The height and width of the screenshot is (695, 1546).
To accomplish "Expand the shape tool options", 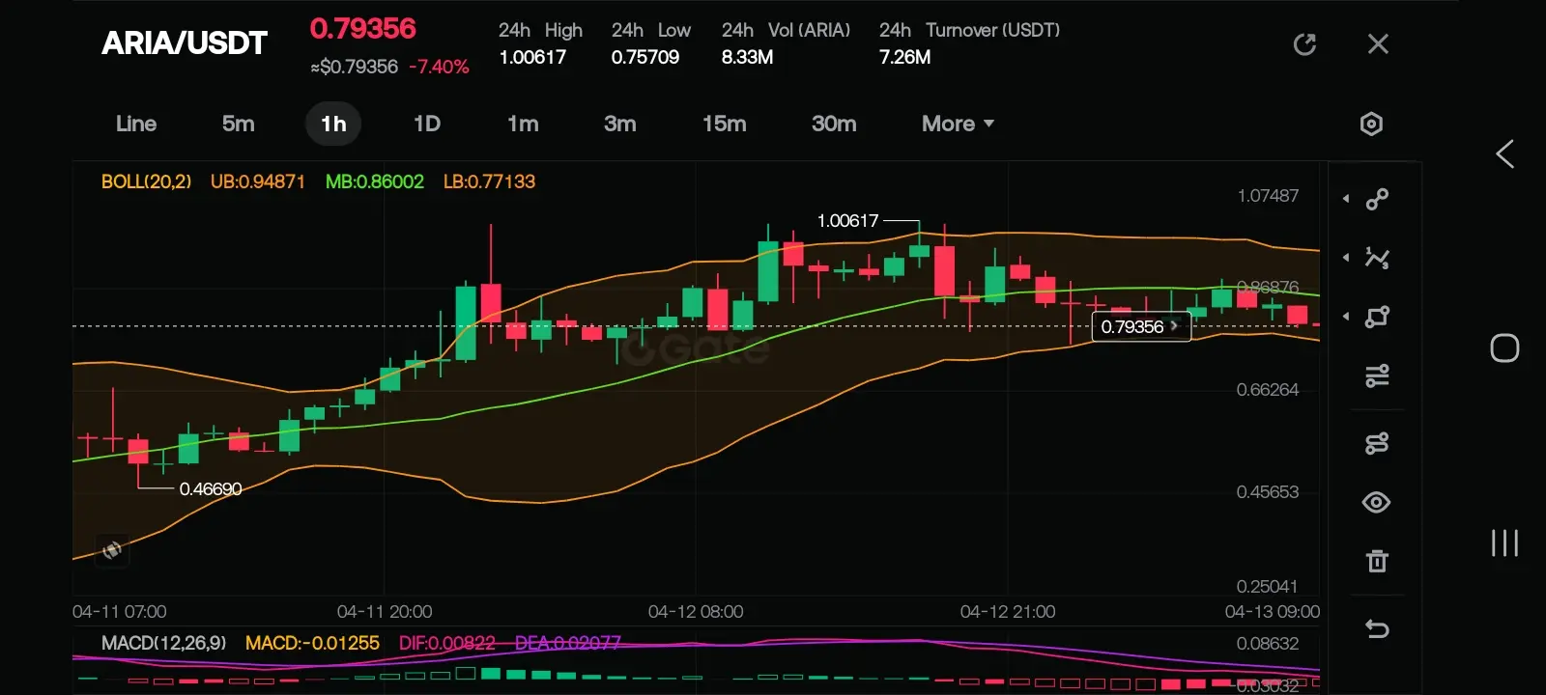I will coord(1346,317).
